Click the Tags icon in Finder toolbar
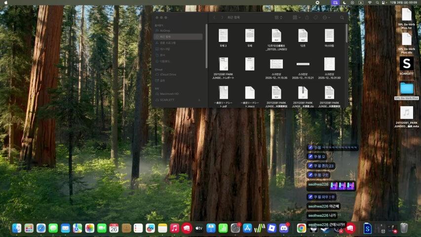 tap(315, 17)
